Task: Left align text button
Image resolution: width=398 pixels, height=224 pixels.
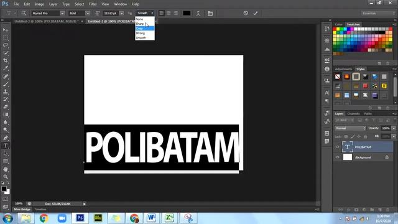Action: pos(162,13)
